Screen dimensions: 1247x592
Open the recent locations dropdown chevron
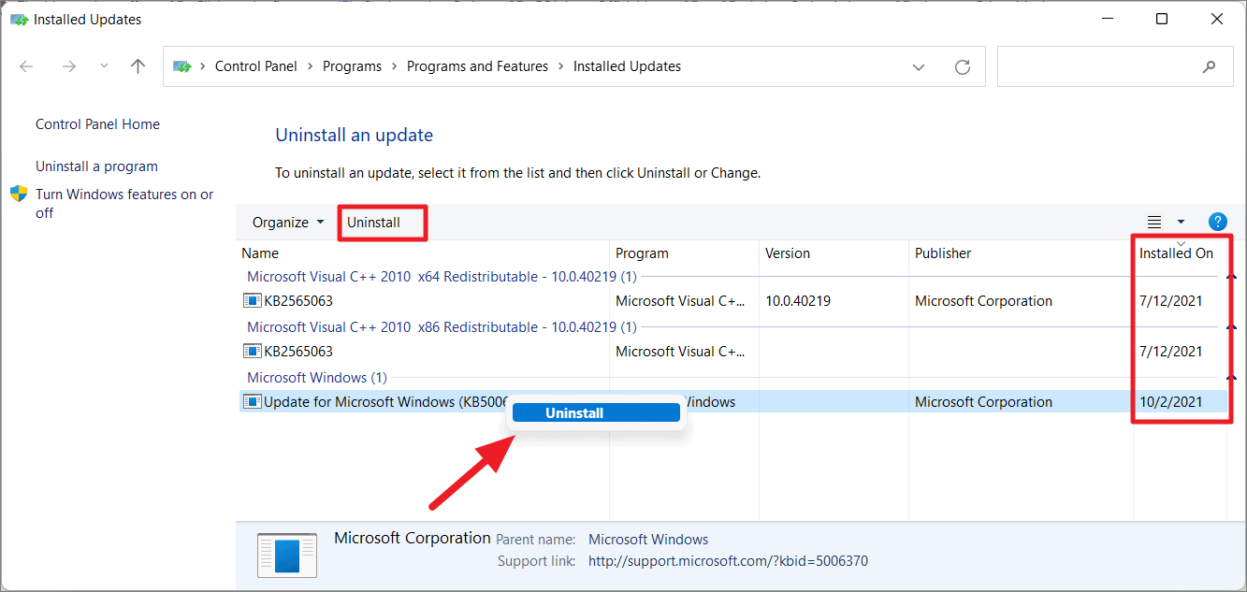coord(104,66)
